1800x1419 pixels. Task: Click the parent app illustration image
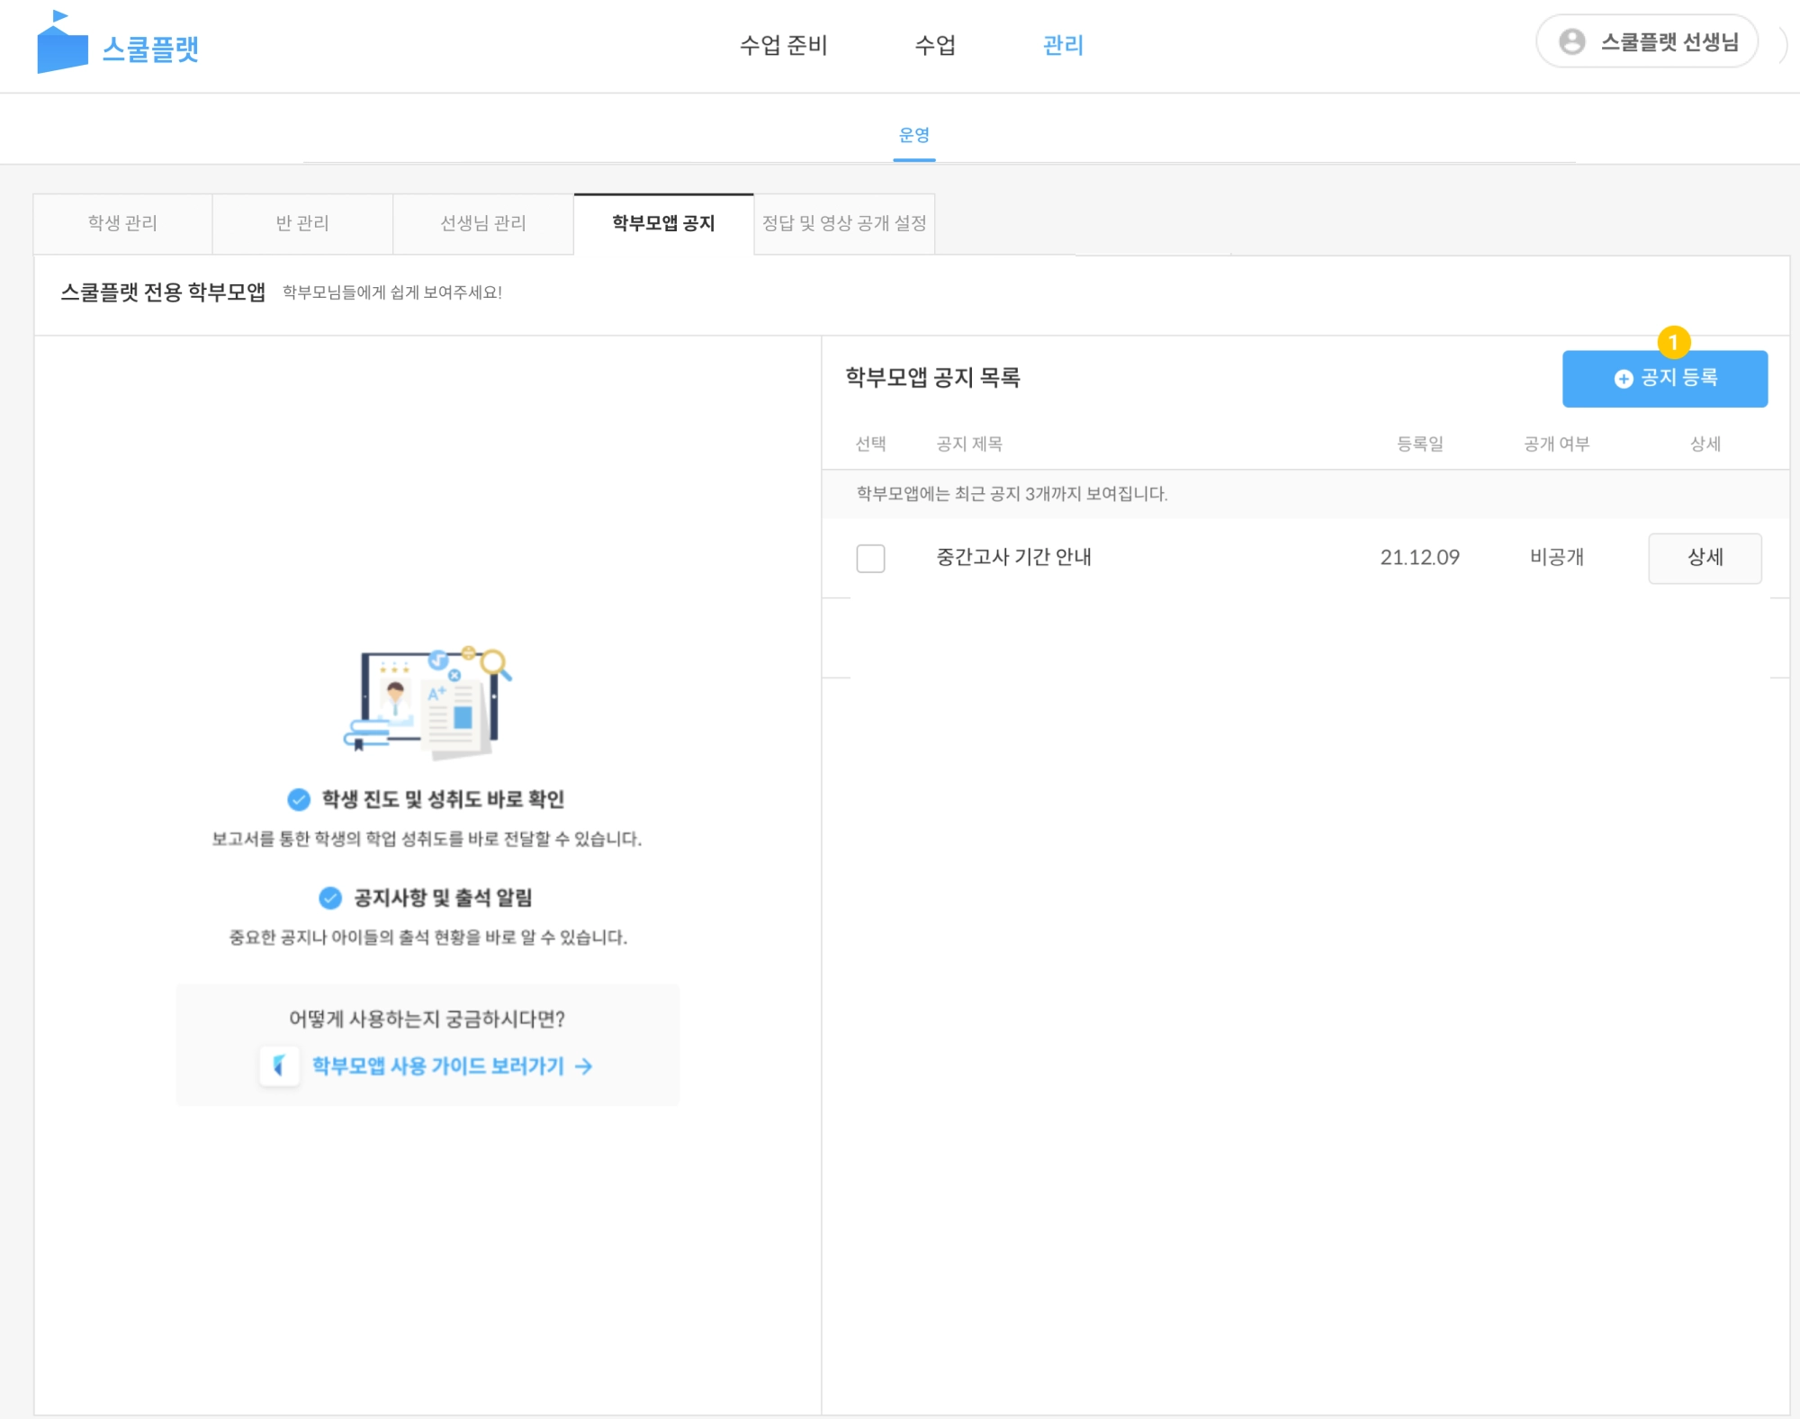tap(427, 702)
